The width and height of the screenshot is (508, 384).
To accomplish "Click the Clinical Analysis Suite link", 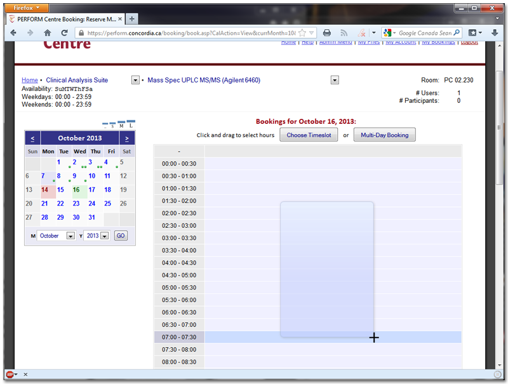I will pos(77,80).
